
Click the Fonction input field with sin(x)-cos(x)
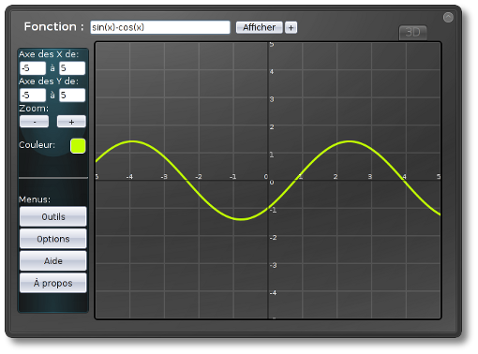(160, 27)
